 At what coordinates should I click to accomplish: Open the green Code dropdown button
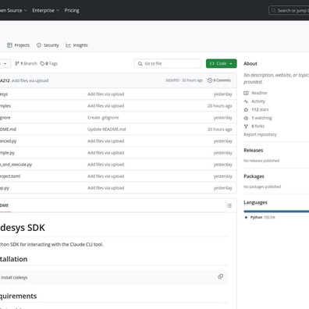pos(222,63)
